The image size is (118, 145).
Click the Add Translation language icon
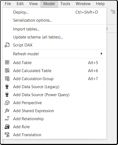coord(7,135)
